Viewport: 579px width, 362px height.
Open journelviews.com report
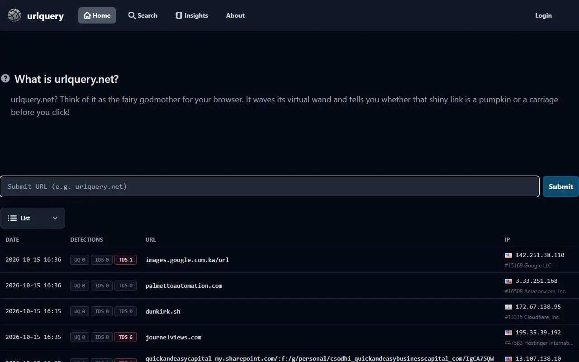[x=173, y=337]
